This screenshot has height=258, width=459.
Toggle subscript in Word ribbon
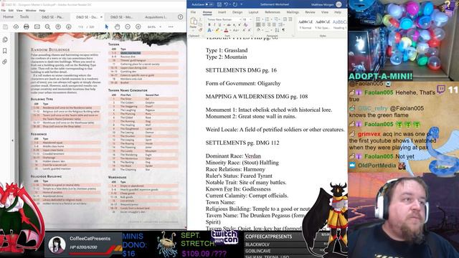pos(235,25)
